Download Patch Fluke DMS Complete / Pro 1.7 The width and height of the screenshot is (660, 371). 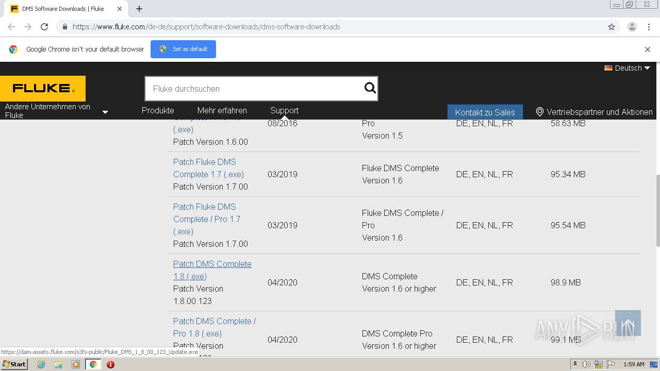tap(207, 219)
